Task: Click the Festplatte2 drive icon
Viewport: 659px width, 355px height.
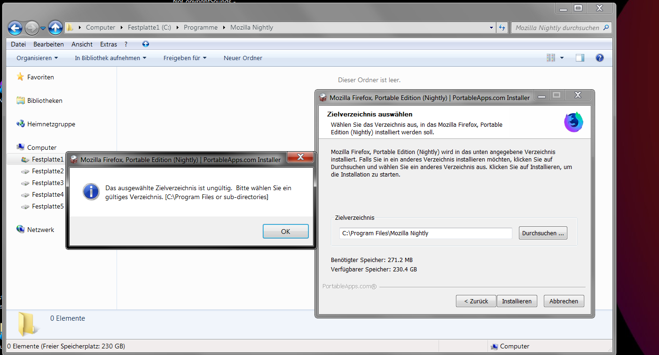Action: click(x=25, y=171)
